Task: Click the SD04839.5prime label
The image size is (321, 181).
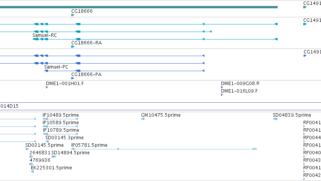Action: [x=292, y=115]
